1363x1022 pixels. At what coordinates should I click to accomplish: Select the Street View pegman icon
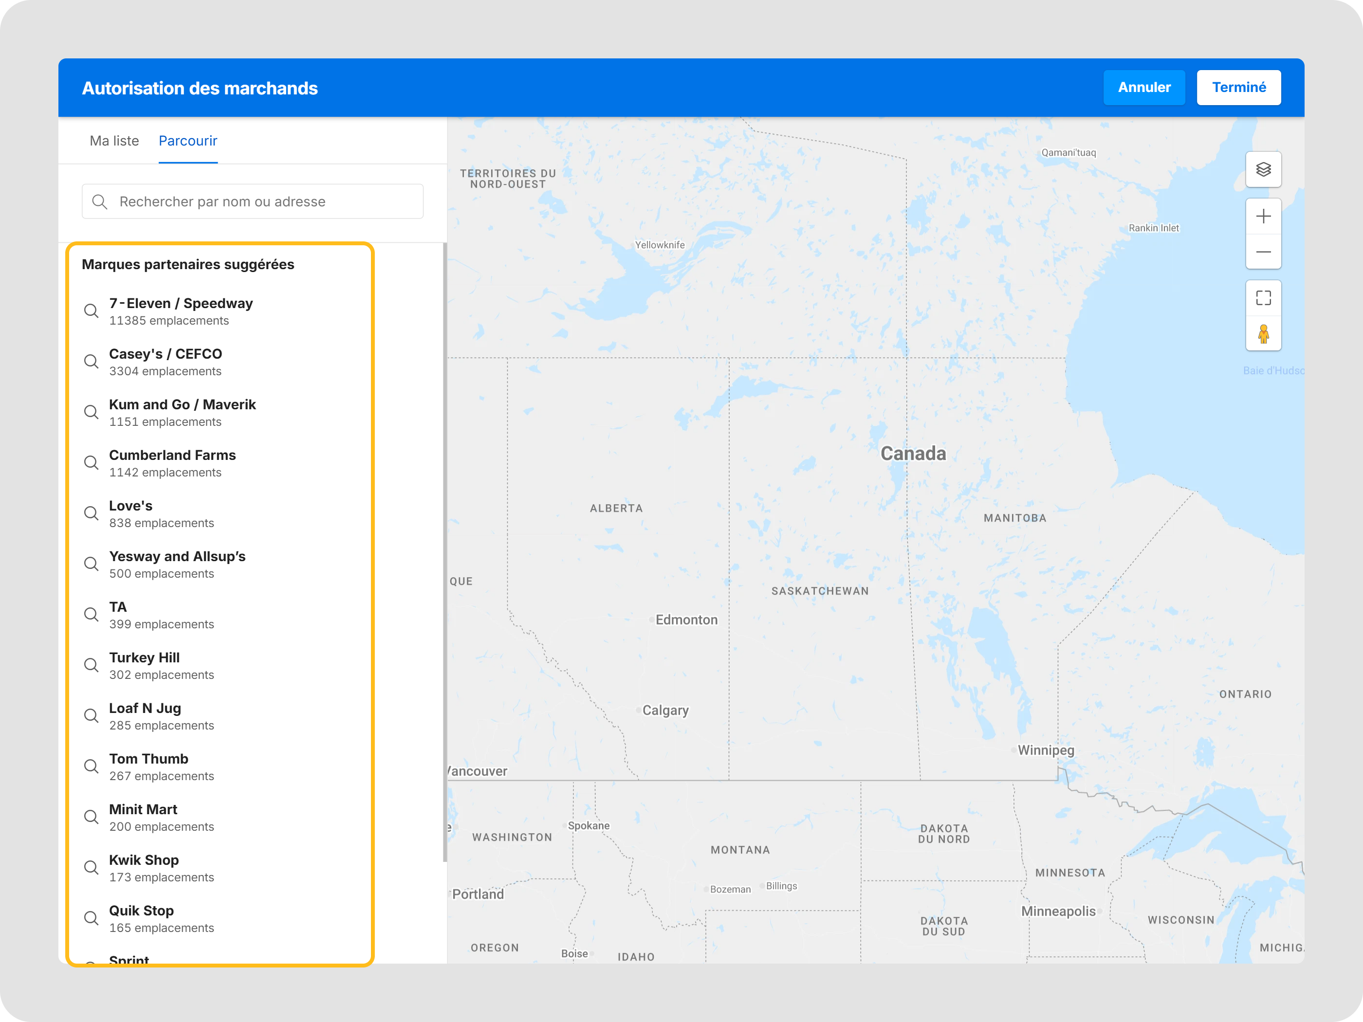(x=1263, y=333)
